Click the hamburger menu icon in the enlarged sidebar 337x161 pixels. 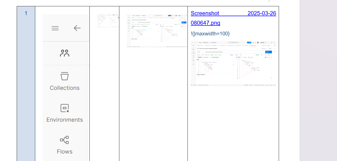click(x=55, y=28)
